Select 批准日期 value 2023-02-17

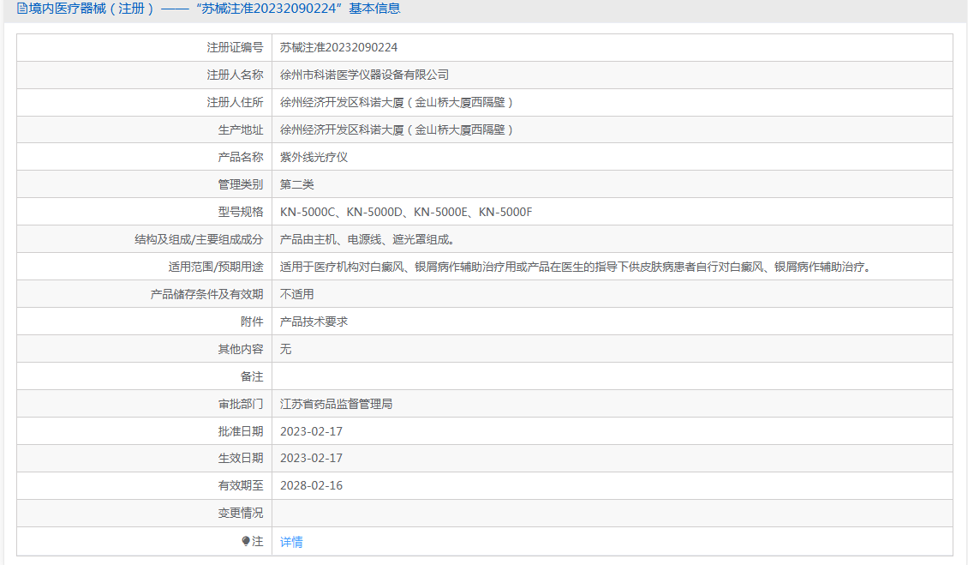point(311,431)
